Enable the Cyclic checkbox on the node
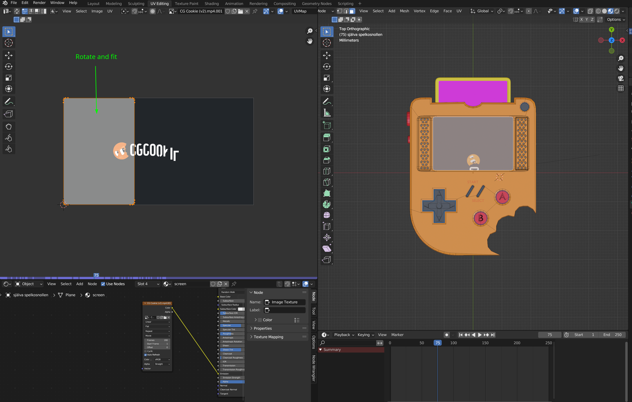 tap(146, 351)
